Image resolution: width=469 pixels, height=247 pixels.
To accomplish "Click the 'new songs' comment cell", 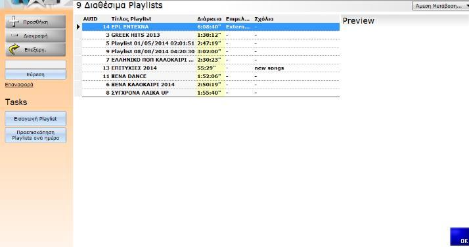I will coord(269,68).
